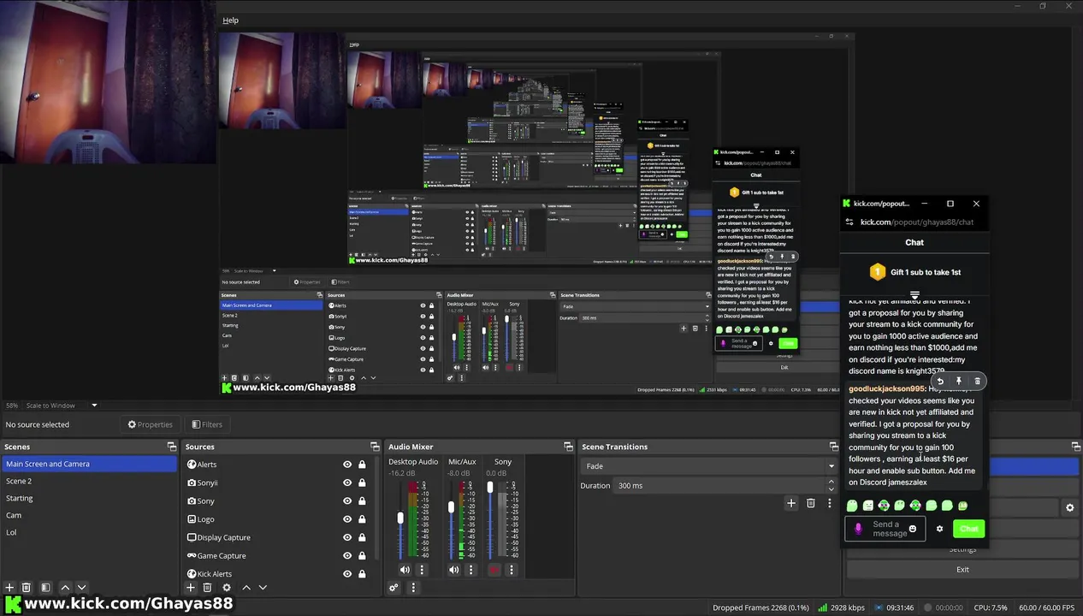This screenshot has width=1083, height=616.
Task: Remove selected source with trash icon
Action: (x=207, y=588)
